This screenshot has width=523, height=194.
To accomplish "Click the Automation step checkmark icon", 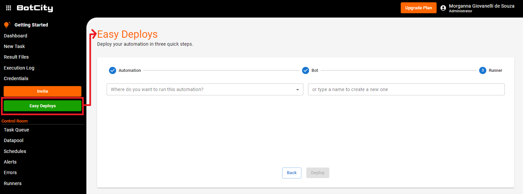I will (x=113, y=70).
